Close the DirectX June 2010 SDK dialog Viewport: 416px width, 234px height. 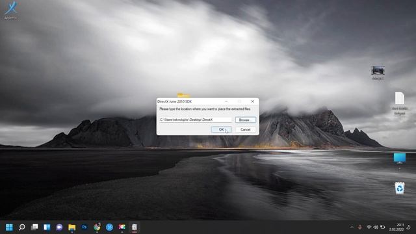coord(253,101)
